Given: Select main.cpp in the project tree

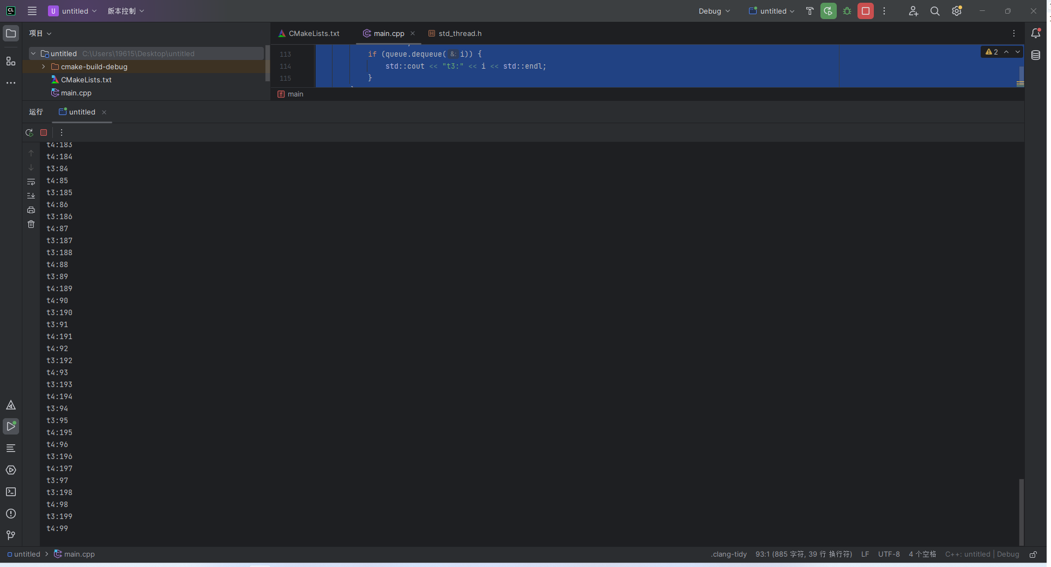Looking at the screenshot, I should [x=76, y=93].
